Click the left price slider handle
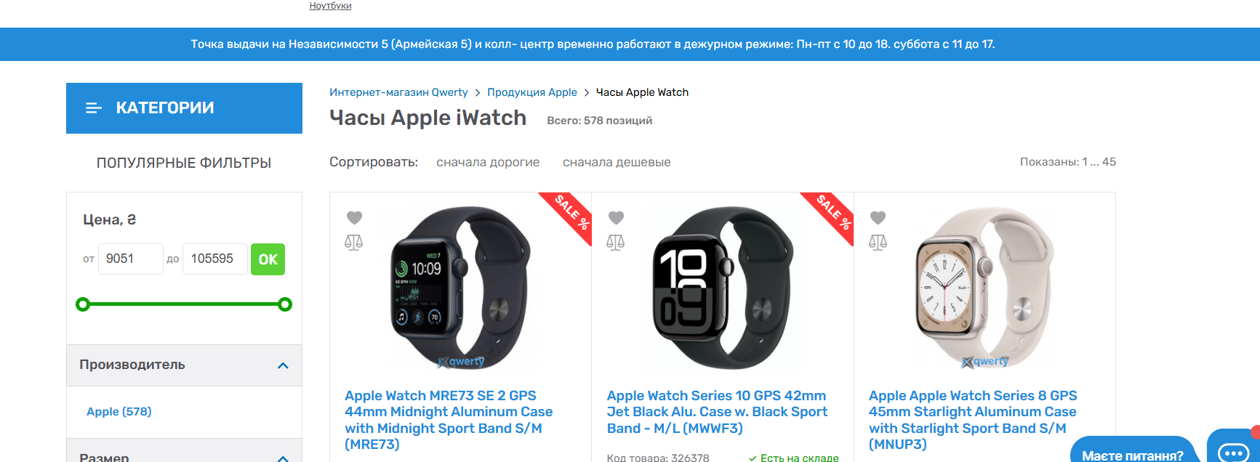 click(83, 304)
